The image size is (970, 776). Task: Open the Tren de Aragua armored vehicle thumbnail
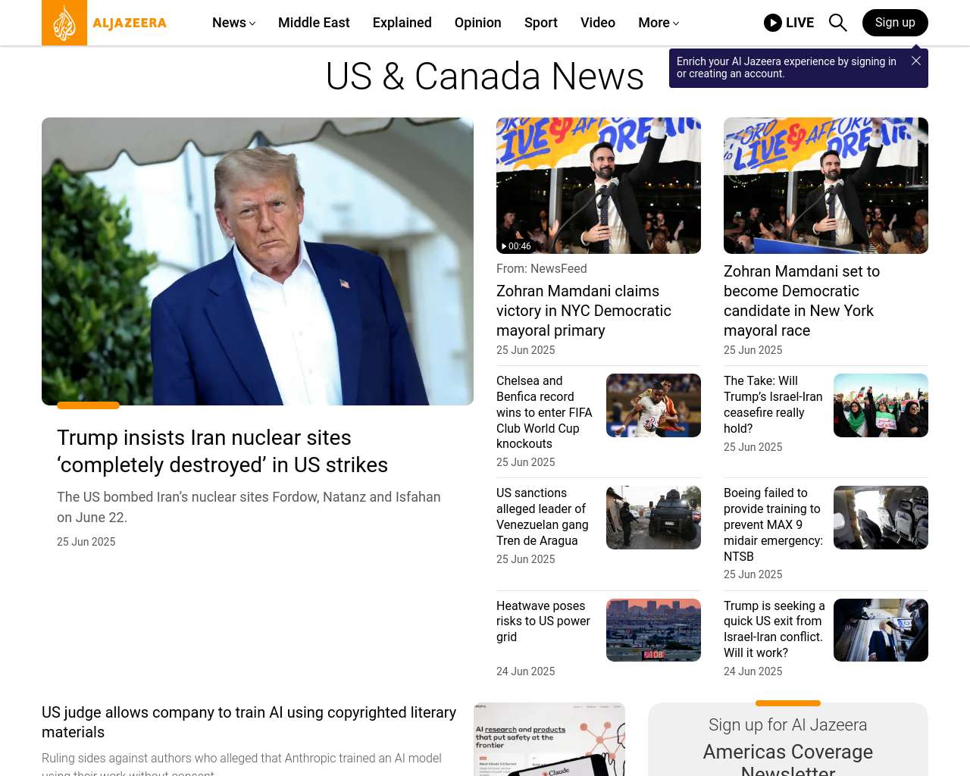[x=653, y=518]
